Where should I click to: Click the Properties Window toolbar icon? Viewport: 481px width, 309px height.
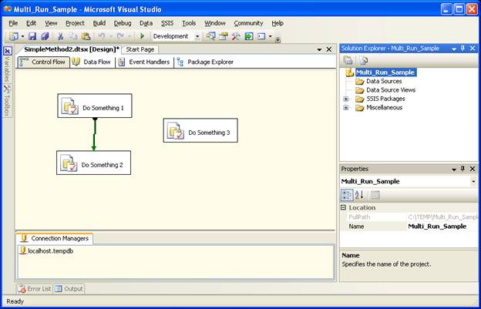pos(224,36)
